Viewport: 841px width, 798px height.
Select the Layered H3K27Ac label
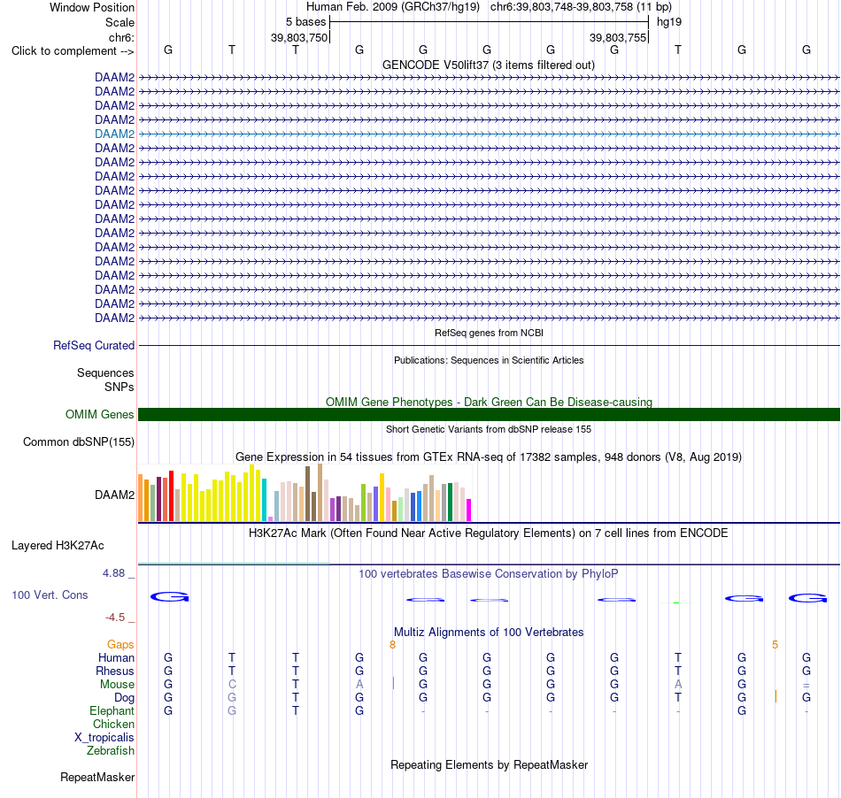click(x=58, y=546)
